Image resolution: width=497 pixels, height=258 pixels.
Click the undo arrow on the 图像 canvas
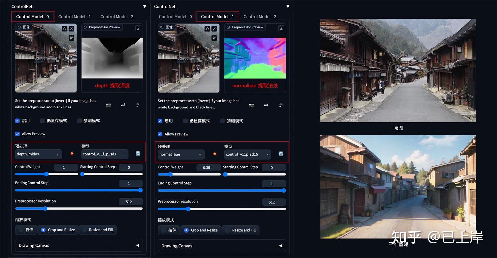[x=66, y=29]
